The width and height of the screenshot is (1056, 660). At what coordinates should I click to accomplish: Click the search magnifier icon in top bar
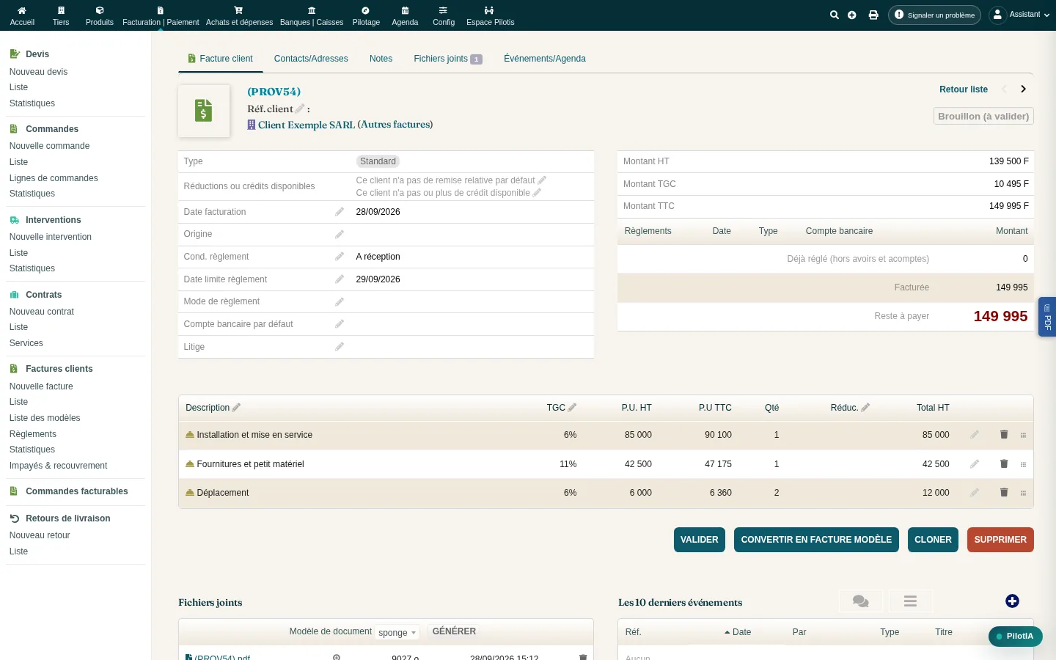tap(834, 15)
